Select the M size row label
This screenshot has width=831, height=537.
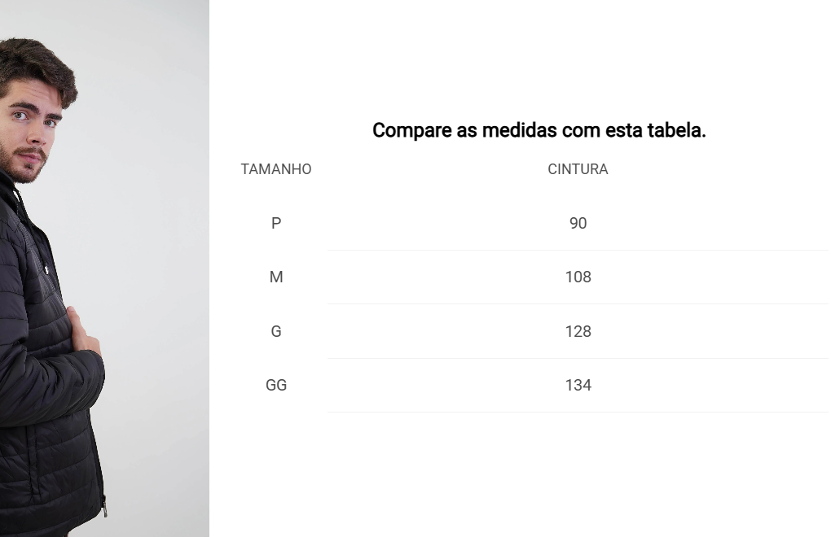pos(276,277)
